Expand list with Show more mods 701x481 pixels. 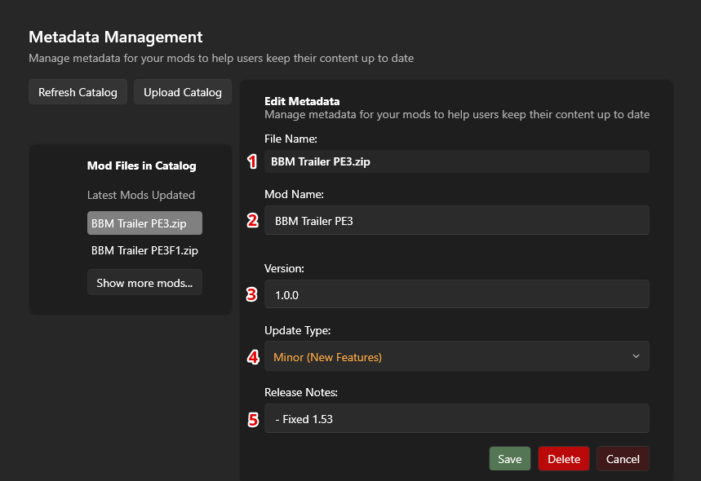point(144,283)
